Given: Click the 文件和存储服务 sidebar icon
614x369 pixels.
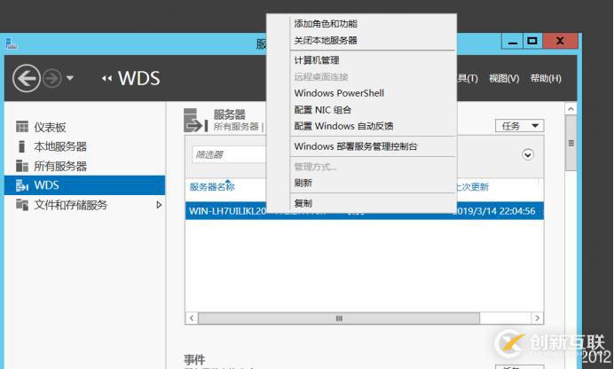Looking at the screenshot, I should pos(22,205).
